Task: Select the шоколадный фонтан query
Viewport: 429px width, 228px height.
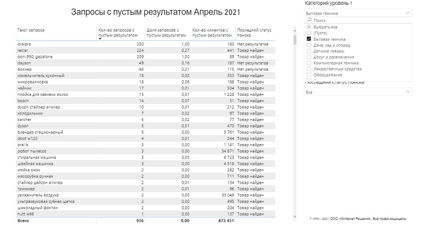Action: point(38,207)
